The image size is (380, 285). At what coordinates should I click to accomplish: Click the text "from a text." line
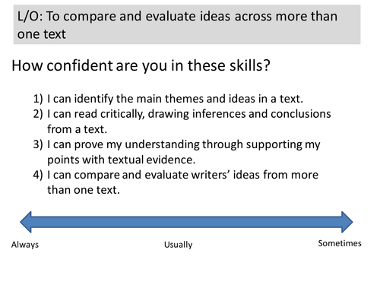tap(78, 129)
